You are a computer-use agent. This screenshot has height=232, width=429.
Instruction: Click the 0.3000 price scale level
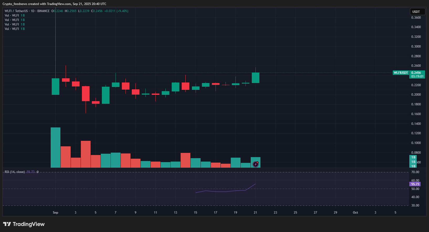416,47
